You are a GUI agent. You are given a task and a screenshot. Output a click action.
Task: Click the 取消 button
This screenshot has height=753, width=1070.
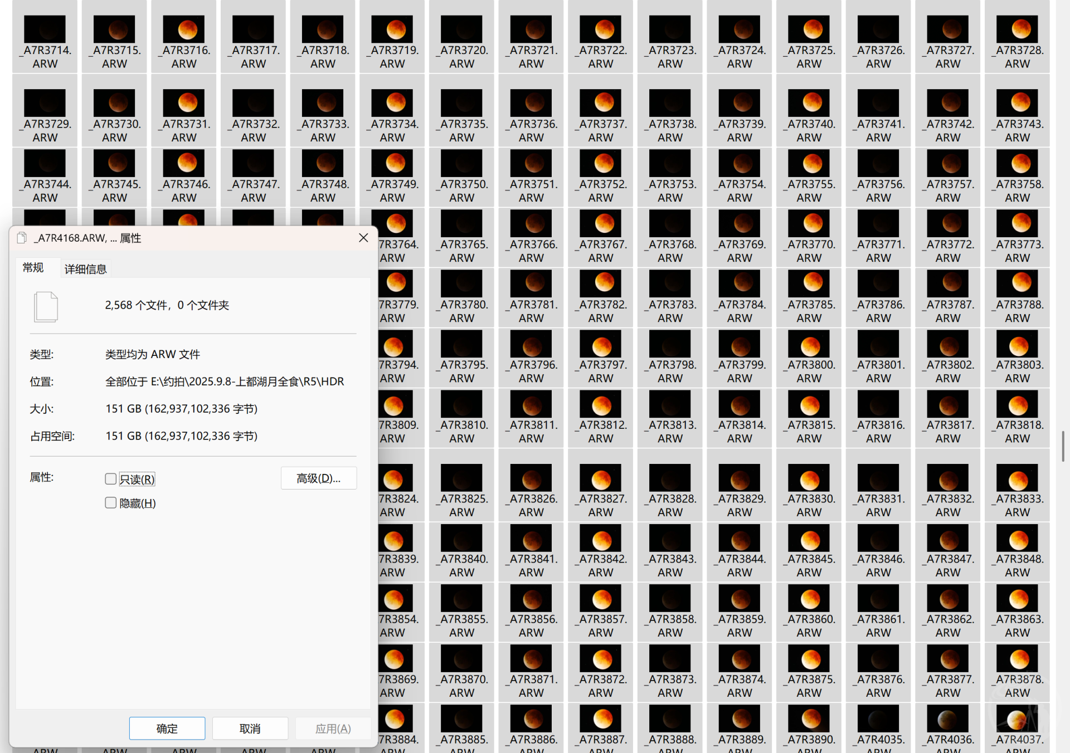click(x=250, y=728)
